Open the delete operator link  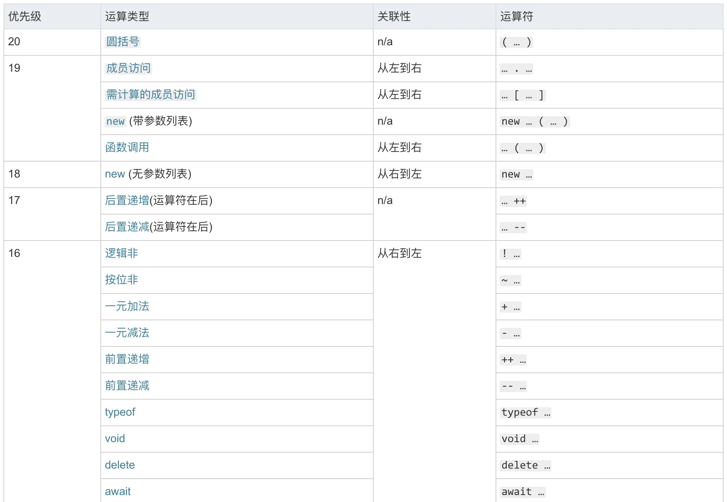[120, 465]
